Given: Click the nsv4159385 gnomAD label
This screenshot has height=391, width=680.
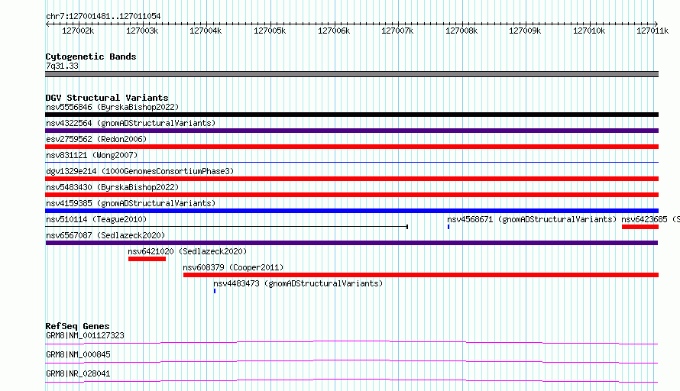Looking at the screenshot, I should (131, 203).
